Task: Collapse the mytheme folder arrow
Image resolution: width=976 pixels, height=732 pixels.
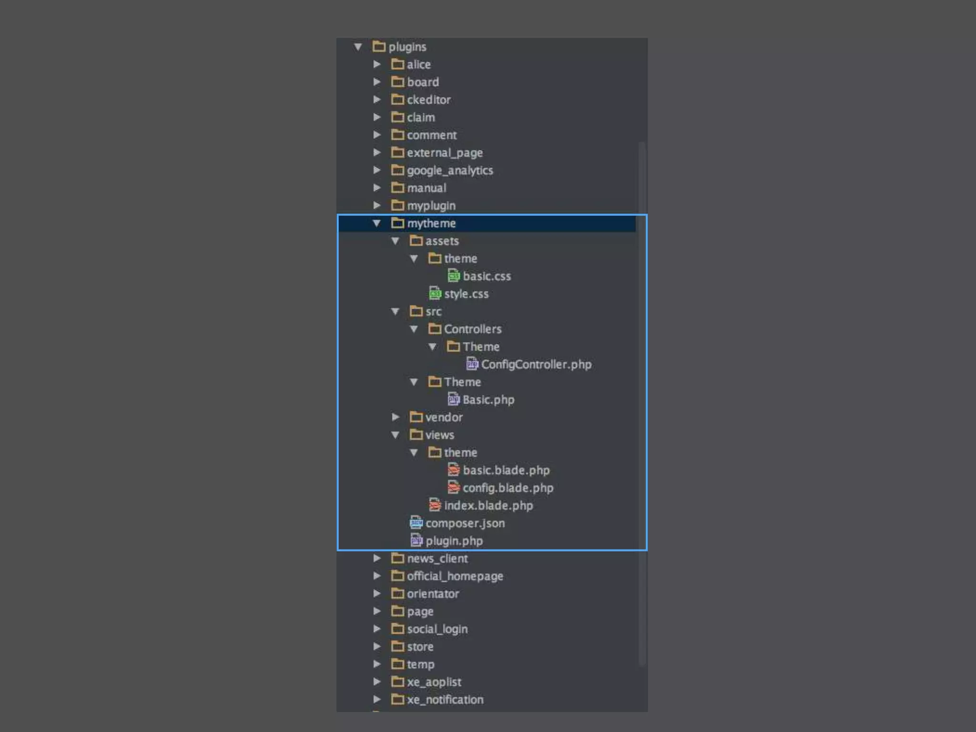Action: tap(376, 223)
